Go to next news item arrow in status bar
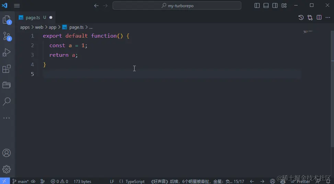 coord(262,182)
